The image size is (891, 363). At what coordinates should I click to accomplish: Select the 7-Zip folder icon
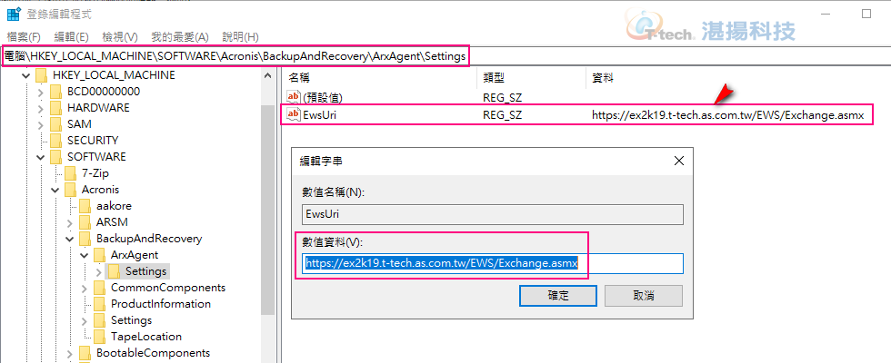click(x=71, y=173)
